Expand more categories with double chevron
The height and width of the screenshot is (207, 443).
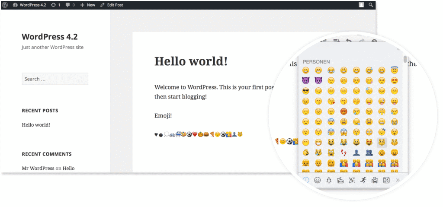click(398, 180)
